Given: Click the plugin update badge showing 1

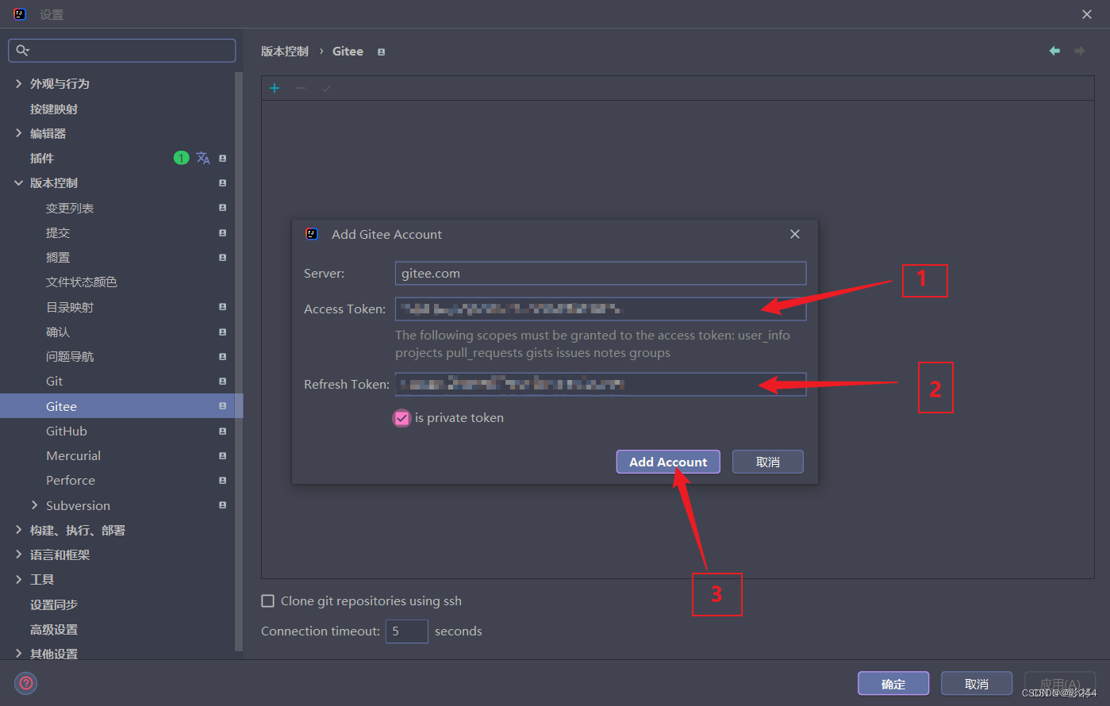Looking at the screenshot, I should pos(181,158).
